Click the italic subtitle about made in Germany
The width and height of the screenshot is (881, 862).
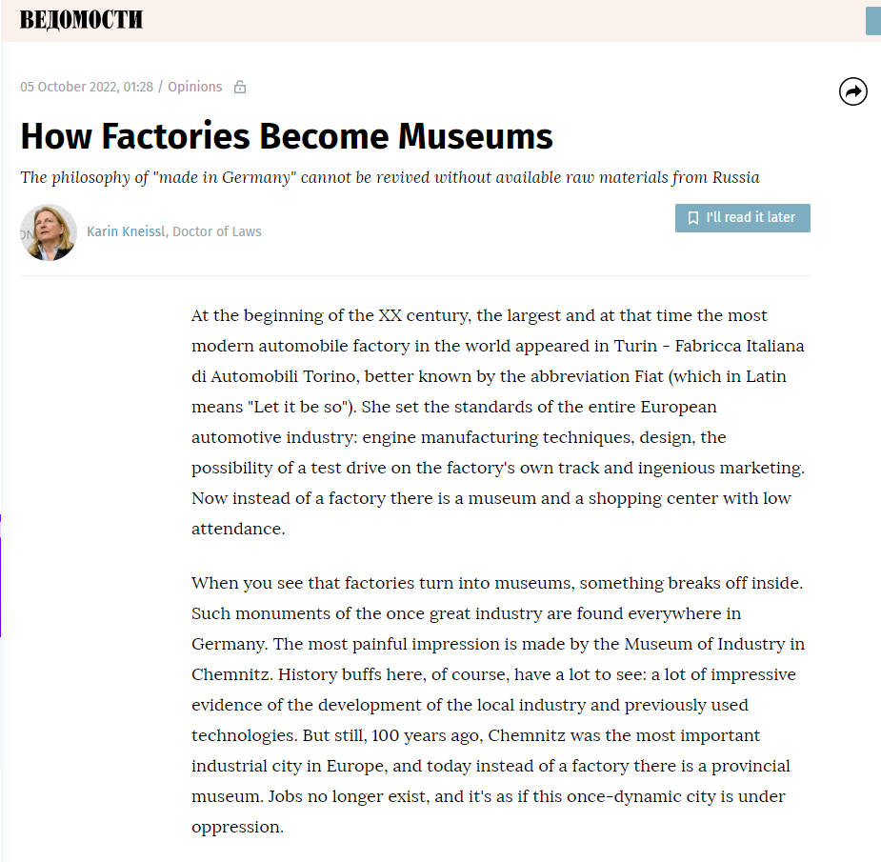click(x=390, y=177)
